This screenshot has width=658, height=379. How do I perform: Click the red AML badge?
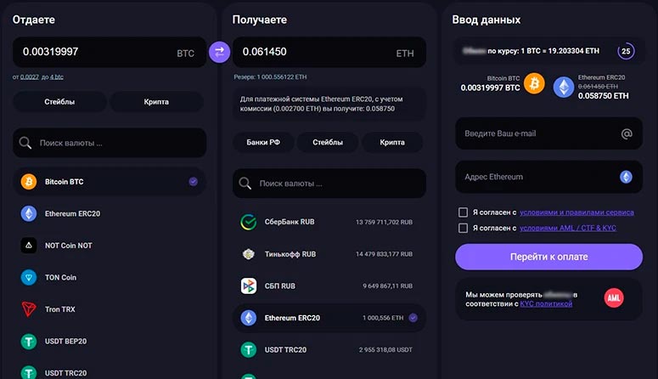pos(614,297)
